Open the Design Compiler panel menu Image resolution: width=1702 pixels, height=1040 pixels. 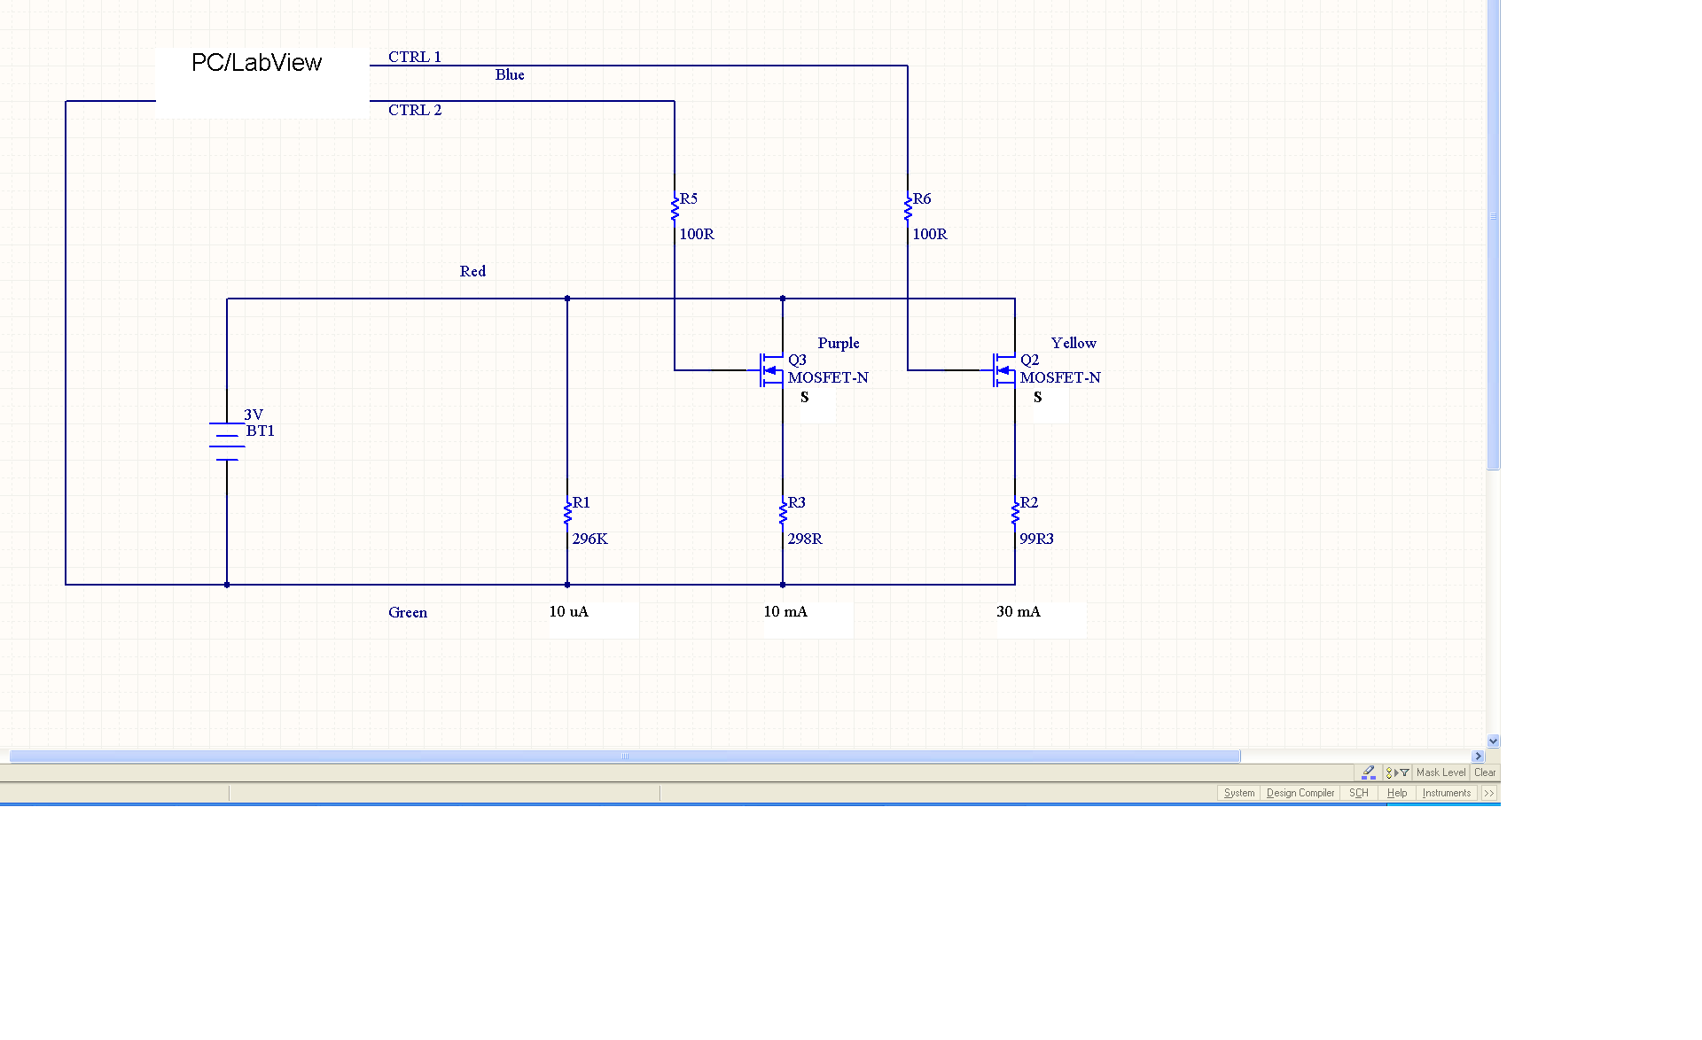[1300, 793]
